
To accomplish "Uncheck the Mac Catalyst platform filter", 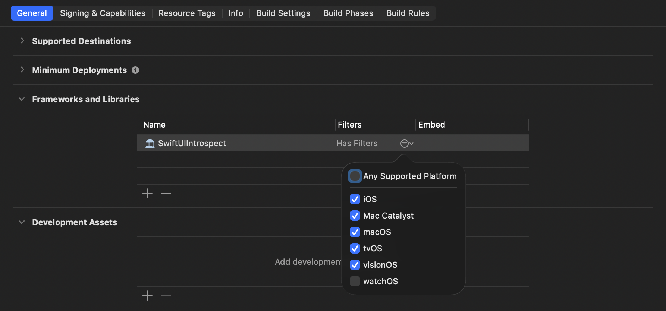I will (x=355, y=216).
